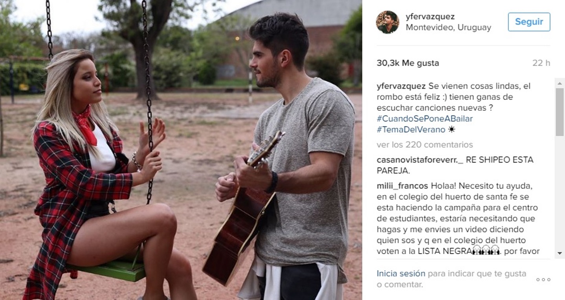Click the comments scrollbar track below thumb

point(560,192)
